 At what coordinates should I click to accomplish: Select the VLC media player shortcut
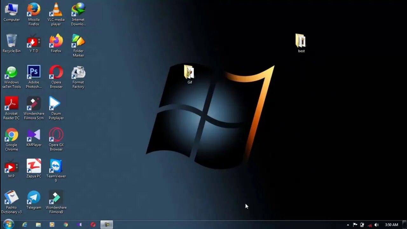(56, 15)
